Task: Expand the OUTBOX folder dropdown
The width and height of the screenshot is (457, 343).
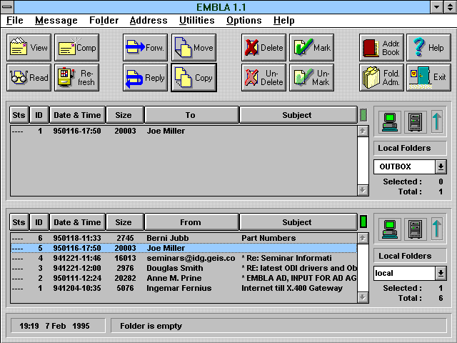Action: (x=441, y=166)
